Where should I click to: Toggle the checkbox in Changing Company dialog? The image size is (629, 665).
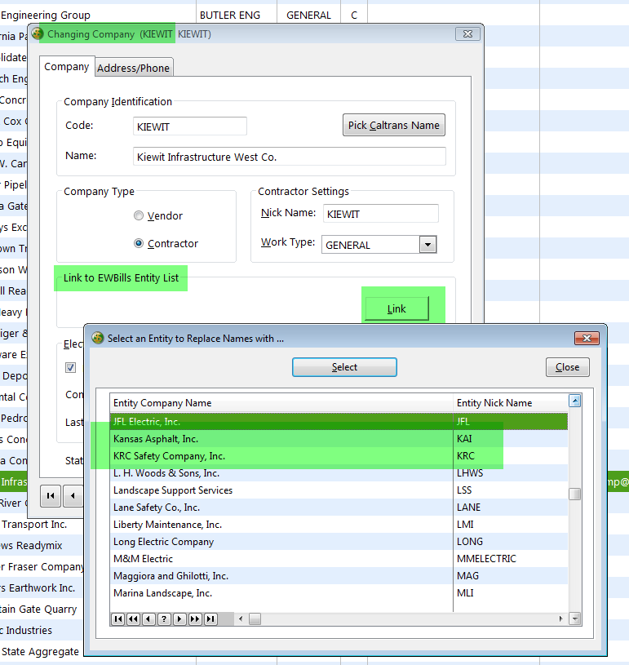point(70,367)
